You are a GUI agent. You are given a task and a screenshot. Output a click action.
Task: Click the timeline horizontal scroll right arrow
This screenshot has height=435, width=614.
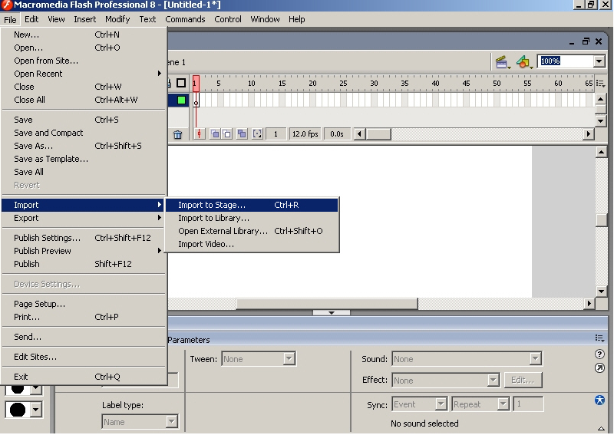(x=589, y=134)
